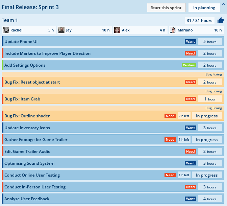The height and width of the screenshot is (206, 227).
Task: Click the Team 1 heading
Action: tap(10, 20)
